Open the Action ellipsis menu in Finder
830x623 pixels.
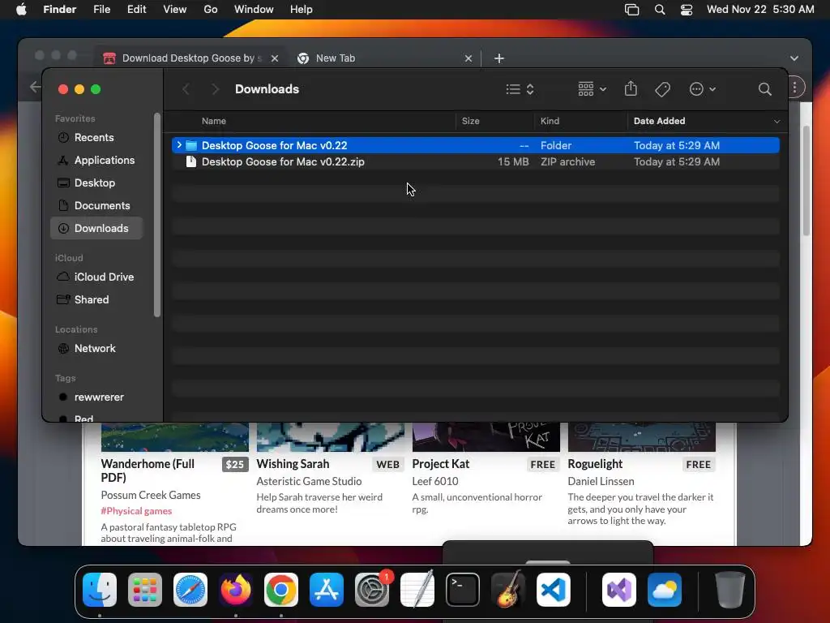[703, 89]
